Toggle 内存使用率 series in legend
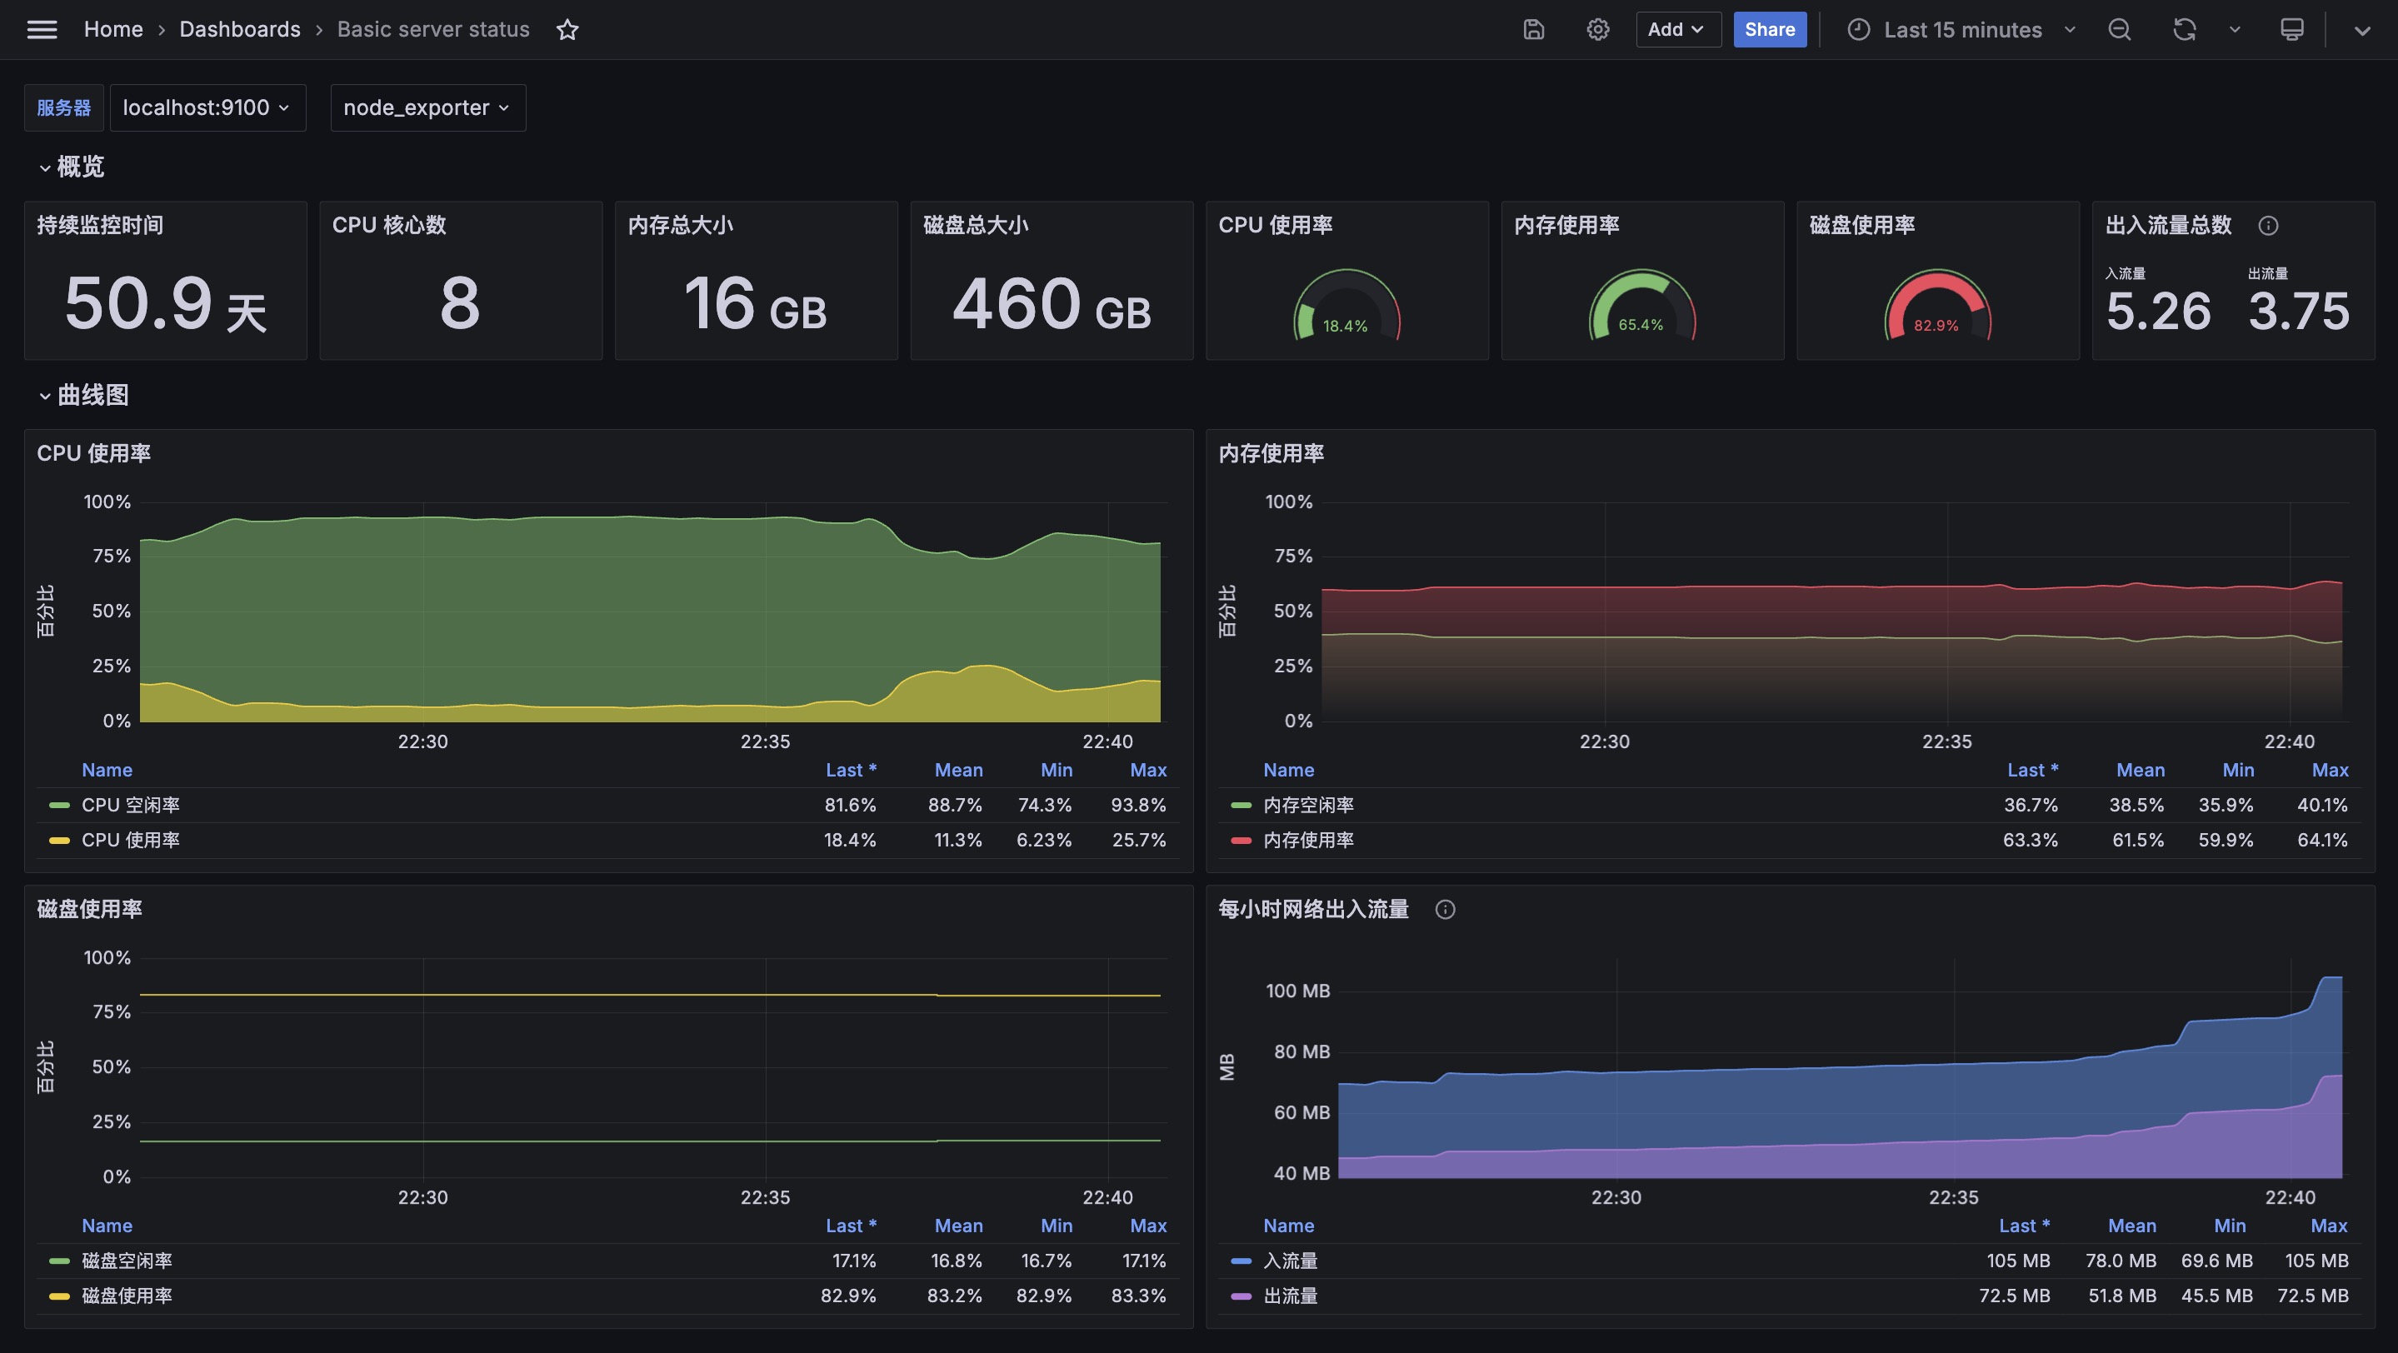 tap(1308, 839)
